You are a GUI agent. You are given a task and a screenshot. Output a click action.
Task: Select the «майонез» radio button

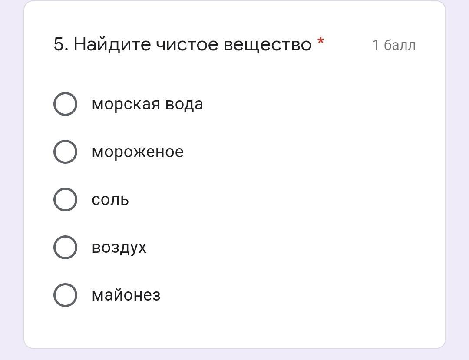click(65, 295)
